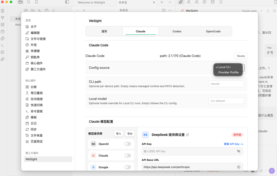This screenshot has height=176, width=277.
Task: Switch to the Codex tab
Action: pos(177,31)
